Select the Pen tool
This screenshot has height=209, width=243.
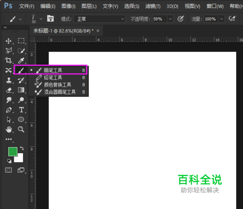(x=9, y=110)
